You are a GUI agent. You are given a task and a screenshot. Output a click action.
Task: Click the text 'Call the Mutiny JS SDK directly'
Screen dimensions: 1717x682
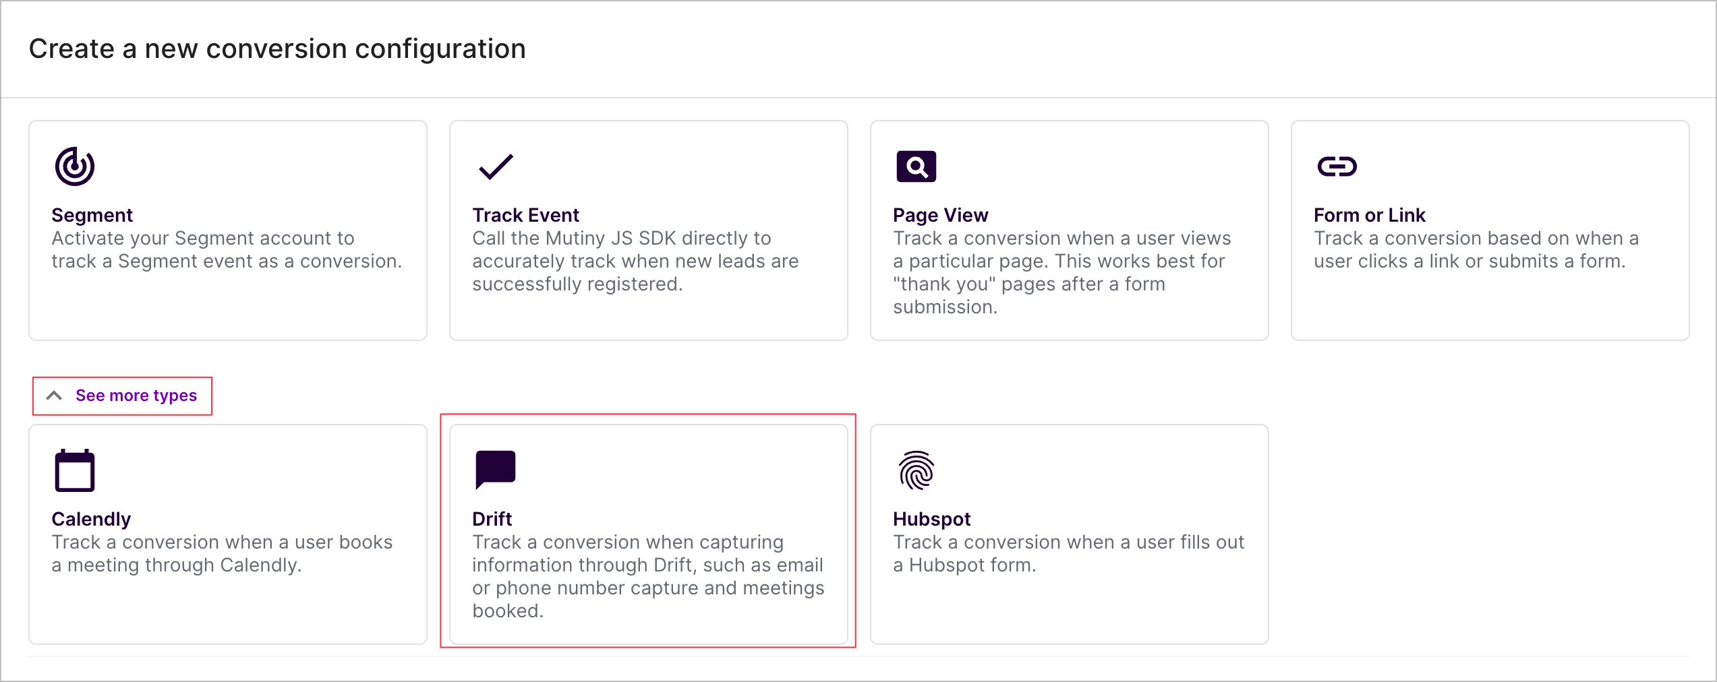pyautogui.click(x=621, y=238)
